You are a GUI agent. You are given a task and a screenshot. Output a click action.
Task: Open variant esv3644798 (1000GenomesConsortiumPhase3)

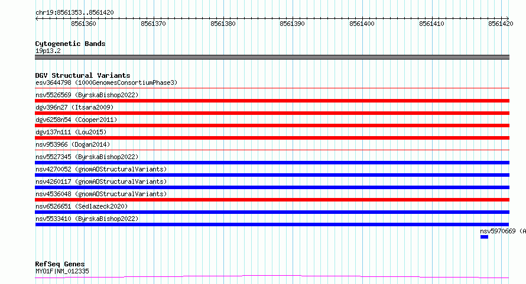tap(106, 82)
